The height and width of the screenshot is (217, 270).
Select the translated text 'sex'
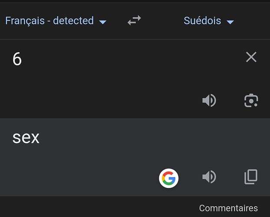point(26,138)
